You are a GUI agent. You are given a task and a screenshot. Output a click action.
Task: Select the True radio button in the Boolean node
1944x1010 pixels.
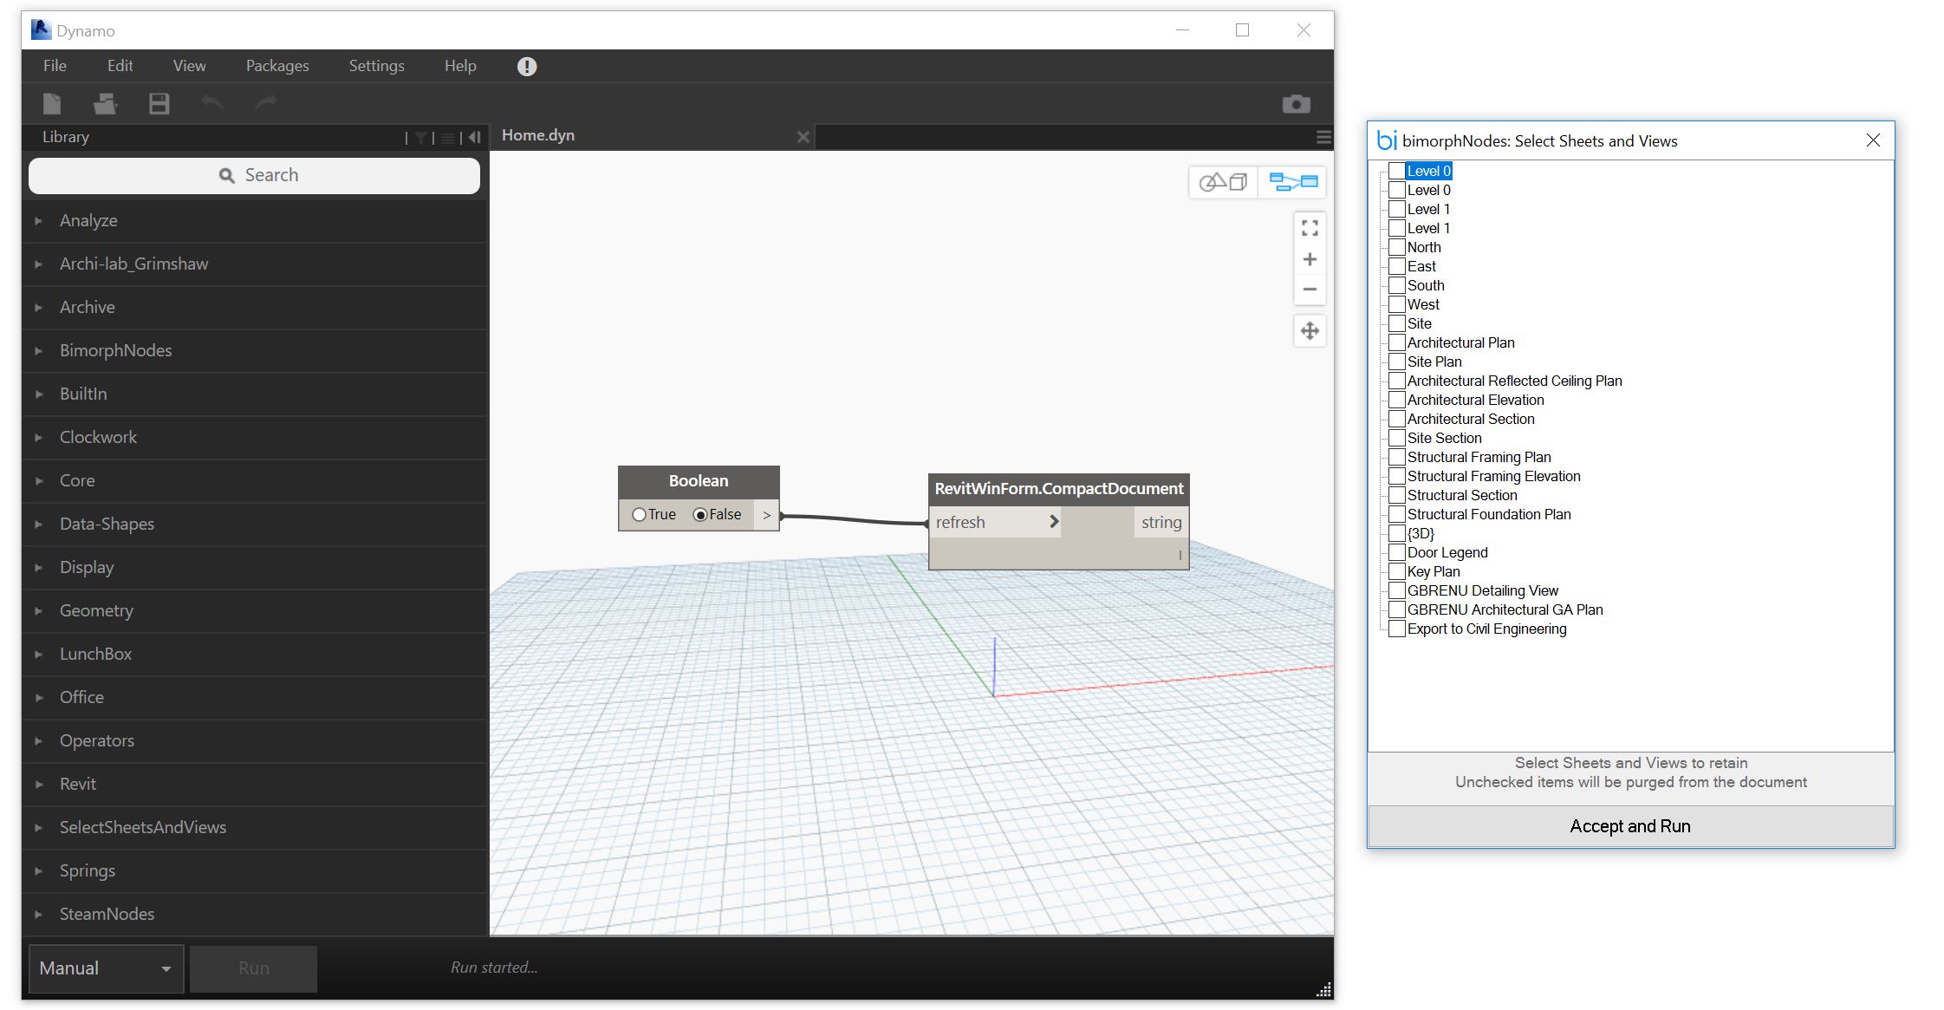tap(640, 513)
